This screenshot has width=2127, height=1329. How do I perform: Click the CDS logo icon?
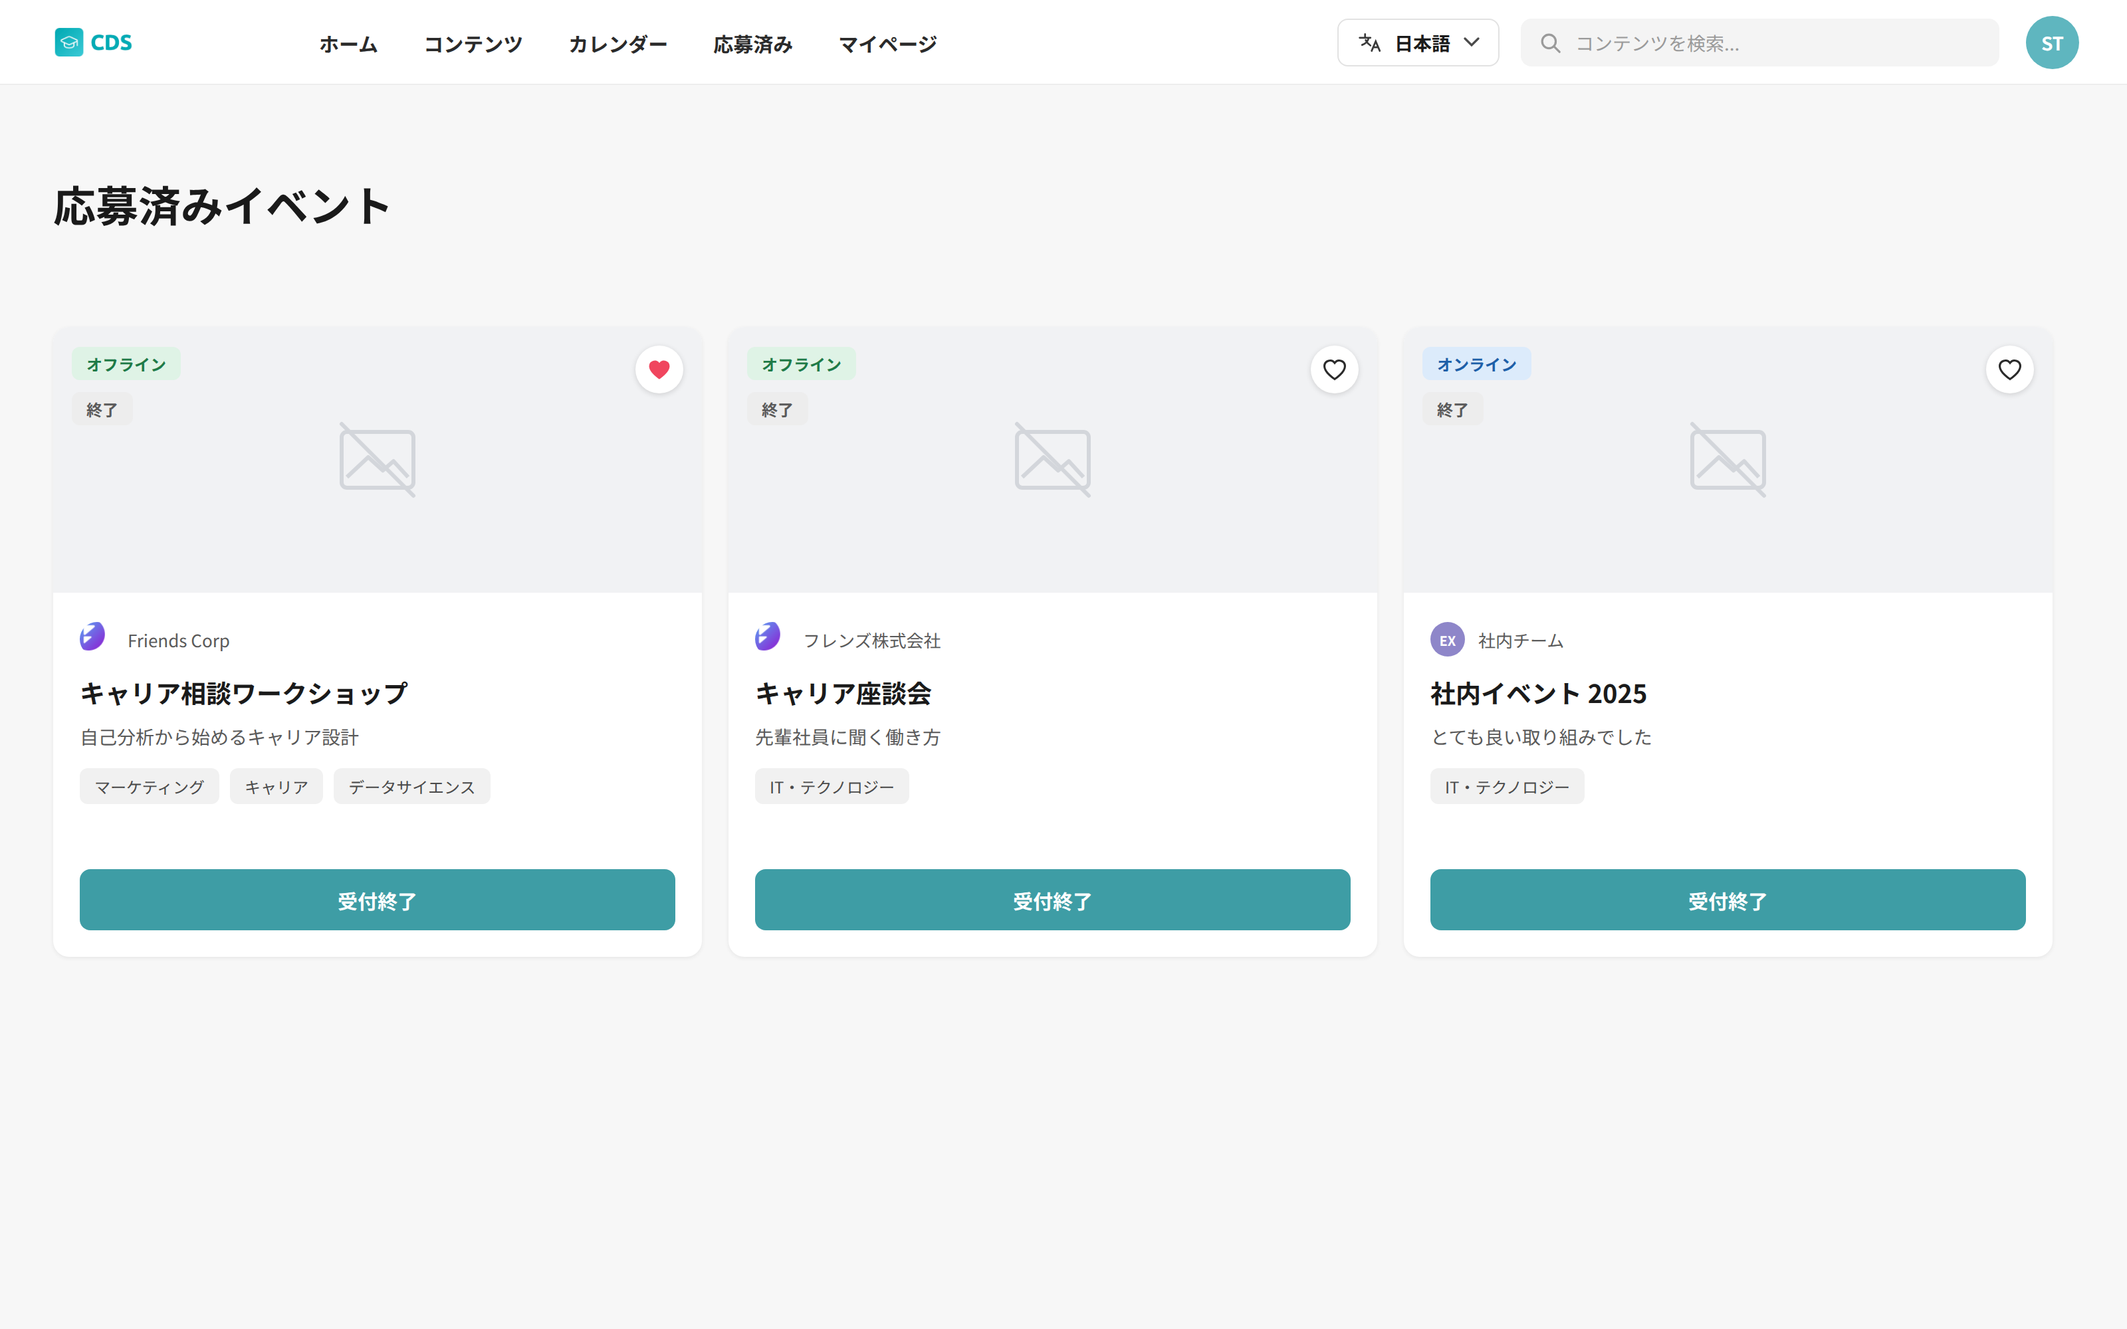coord(68,42)
